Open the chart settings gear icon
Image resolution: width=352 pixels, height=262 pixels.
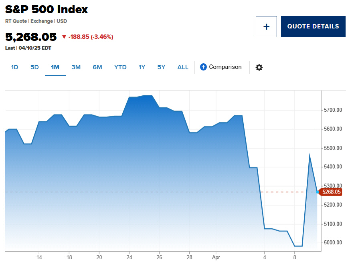coord(259,67)
